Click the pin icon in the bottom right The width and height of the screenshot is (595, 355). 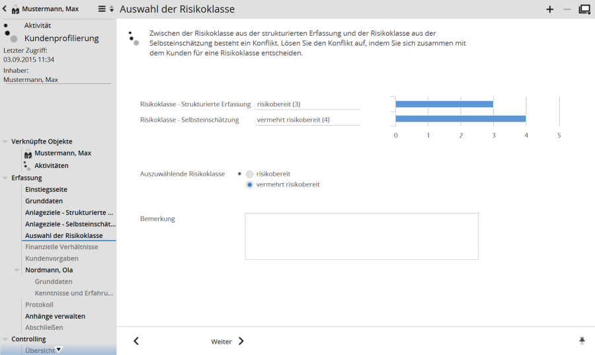coord(582,340)
